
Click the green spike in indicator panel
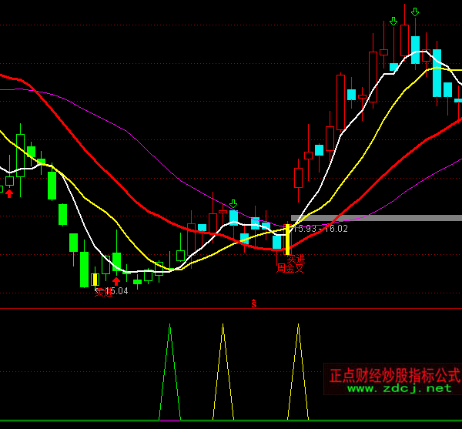pos(169,370)
